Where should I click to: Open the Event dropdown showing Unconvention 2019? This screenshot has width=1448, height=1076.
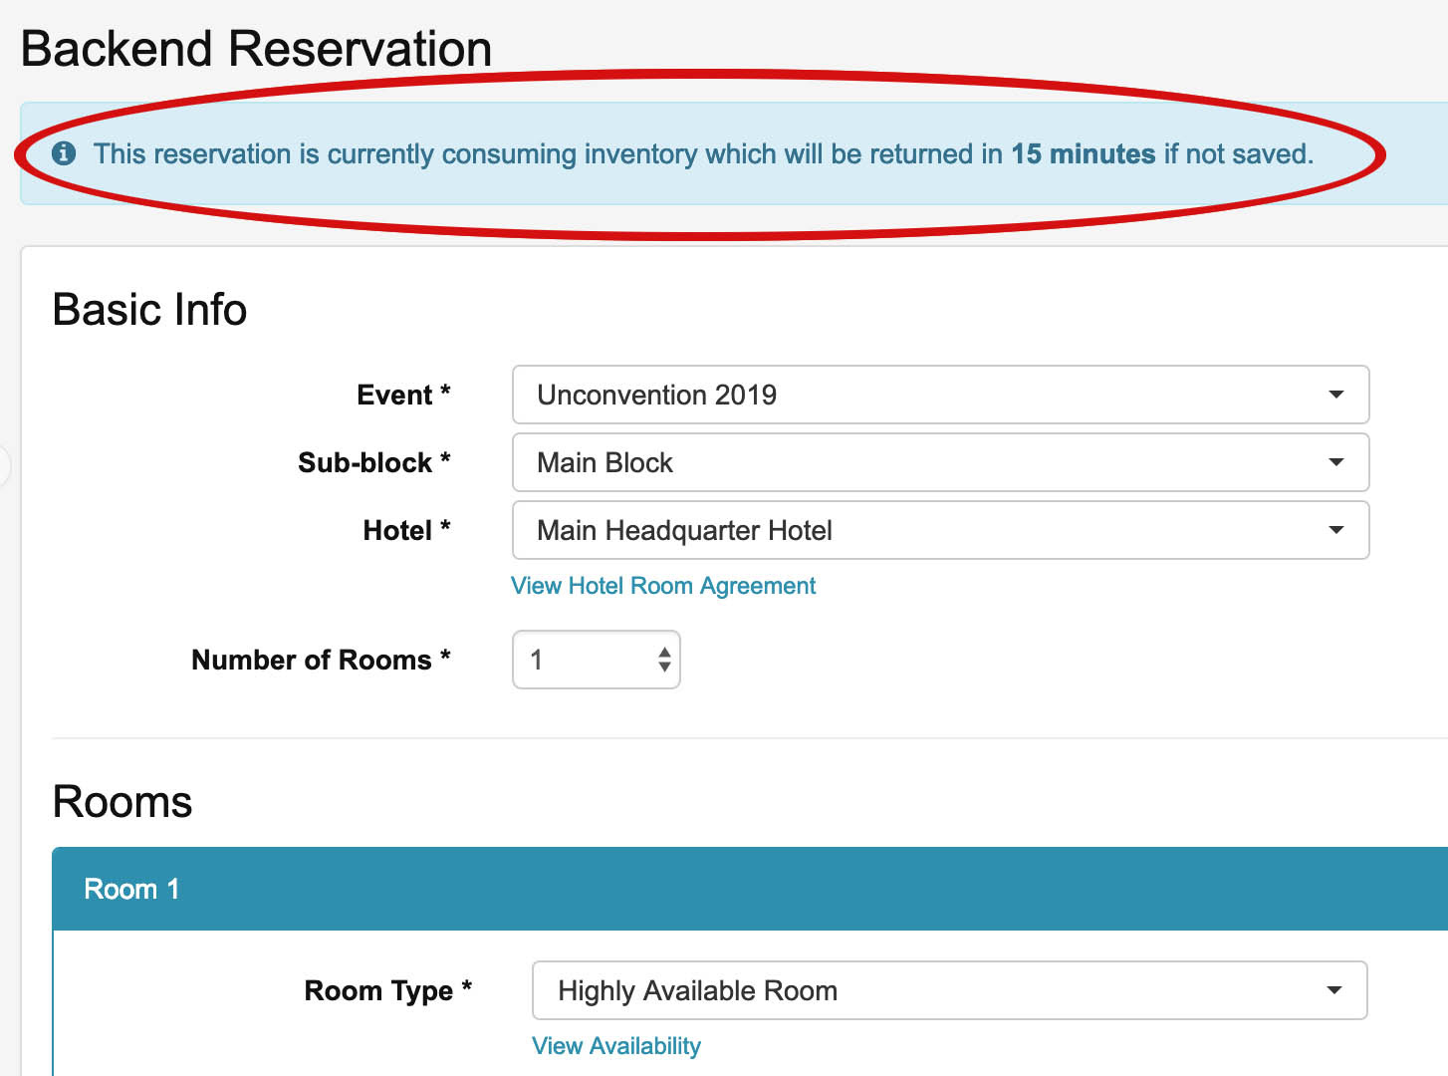pos(940,395)
